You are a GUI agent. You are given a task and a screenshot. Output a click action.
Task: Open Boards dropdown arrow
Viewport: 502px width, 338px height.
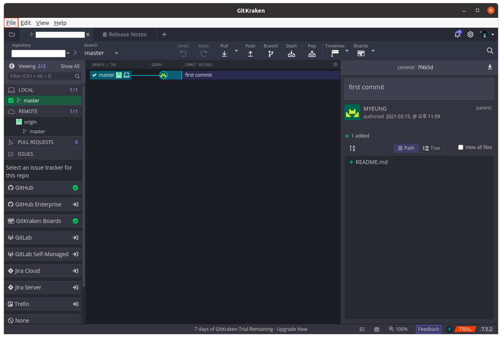(373, 51)
